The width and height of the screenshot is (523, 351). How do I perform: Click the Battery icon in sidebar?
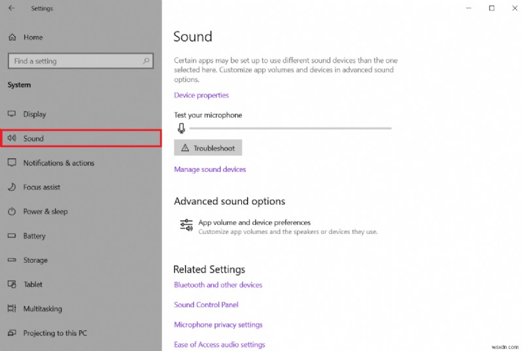[12, 236]
